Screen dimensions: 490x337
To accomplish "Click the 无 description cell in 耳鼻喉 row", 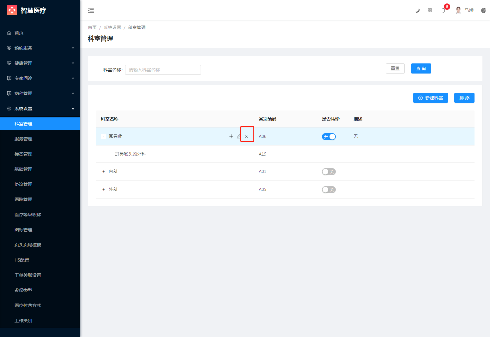I will (356, 136).
